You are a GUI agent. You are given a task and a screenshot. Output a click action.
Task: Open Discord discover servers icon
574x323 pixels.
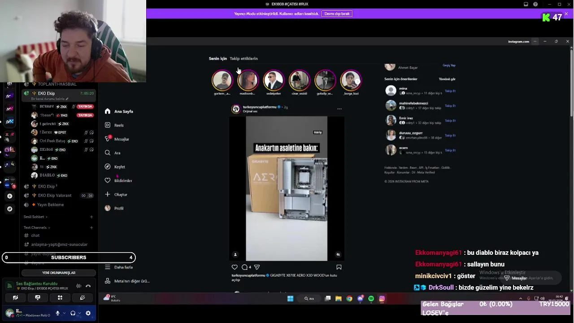click(9, 209)
